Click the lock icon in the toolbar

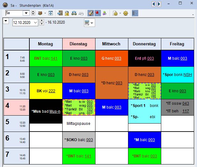click(x=67, y=13)
